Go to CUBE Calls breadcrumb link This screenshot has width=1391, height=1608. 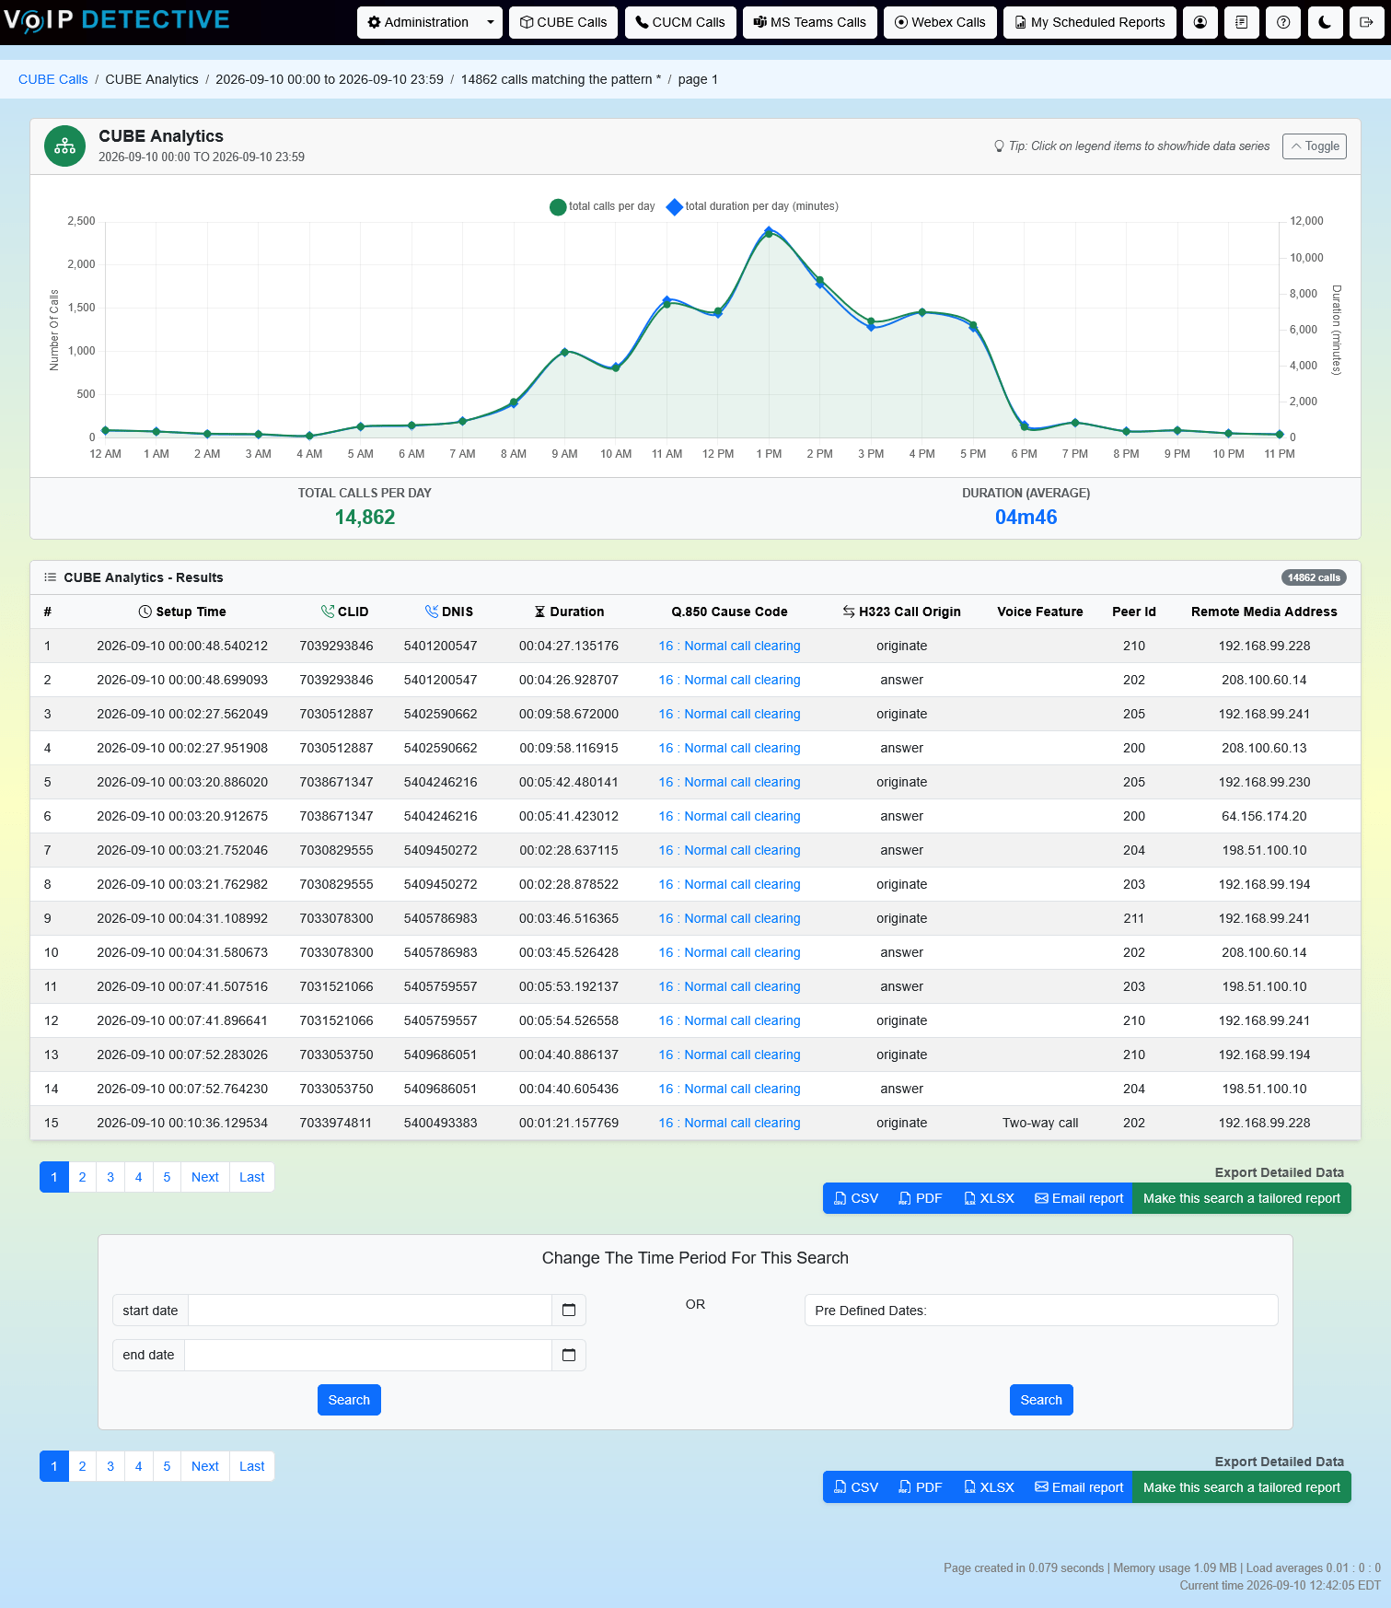tap(53, 79)
